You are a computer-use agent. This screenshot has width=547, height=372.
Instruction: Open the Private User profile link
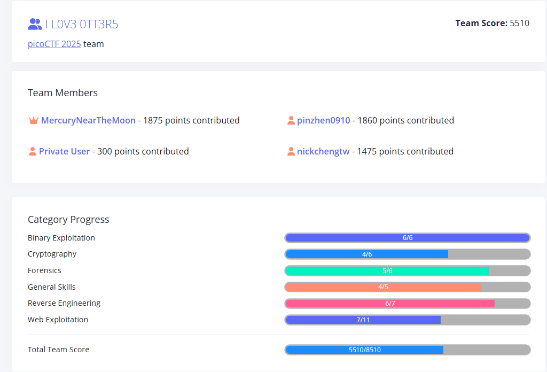(64, 152)
